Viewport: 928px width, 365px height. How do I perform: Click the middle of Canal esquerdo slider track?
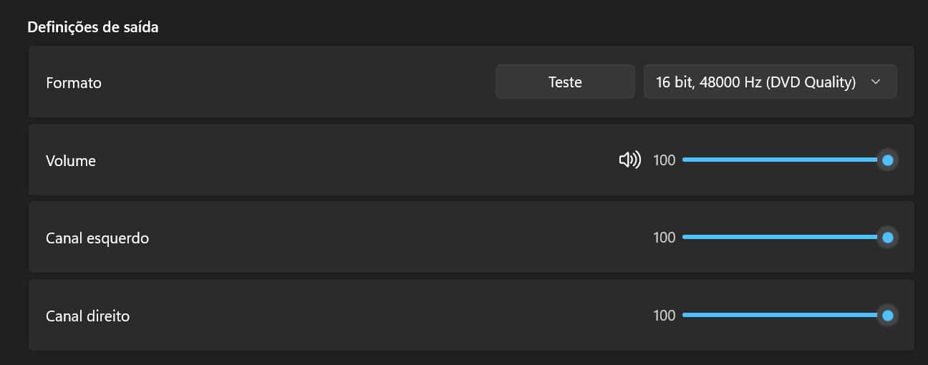784,237
